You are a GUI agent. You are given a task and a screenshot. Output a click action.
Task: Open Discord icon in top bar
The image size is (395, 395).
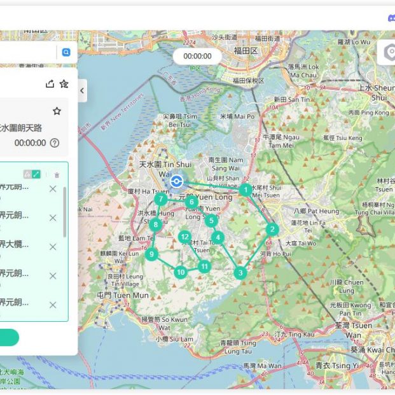389,19
